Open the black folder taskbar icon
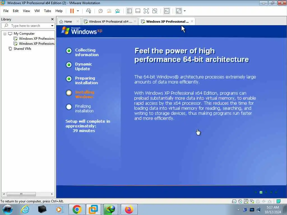The width and height of the screenshot is (287, 215). point(42,209)
